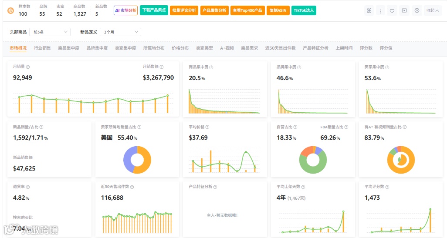Click the 月销量 trend line chart

(93, 103)
